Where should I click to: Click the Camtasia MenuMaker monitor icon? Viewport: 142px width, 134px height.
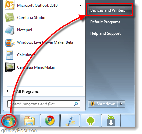tap(10, 67)
